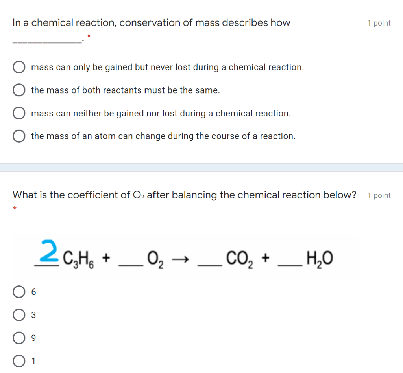Select answer choice 9 for the balancing question

[18, 338]
